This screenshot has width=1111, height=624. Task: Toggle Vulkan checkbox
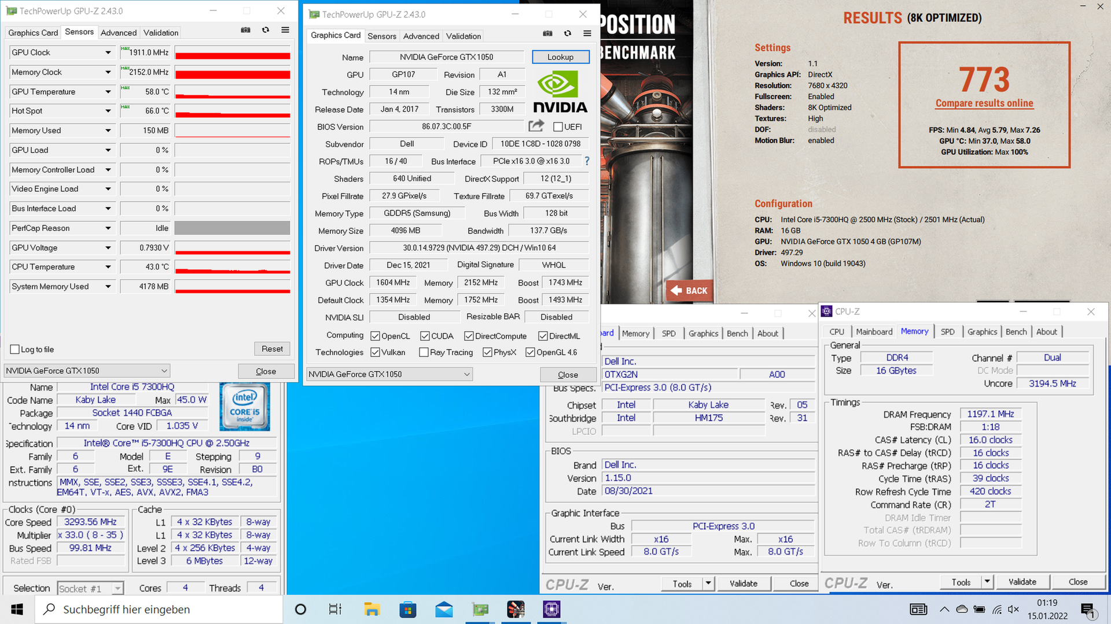tap(375, 352)
